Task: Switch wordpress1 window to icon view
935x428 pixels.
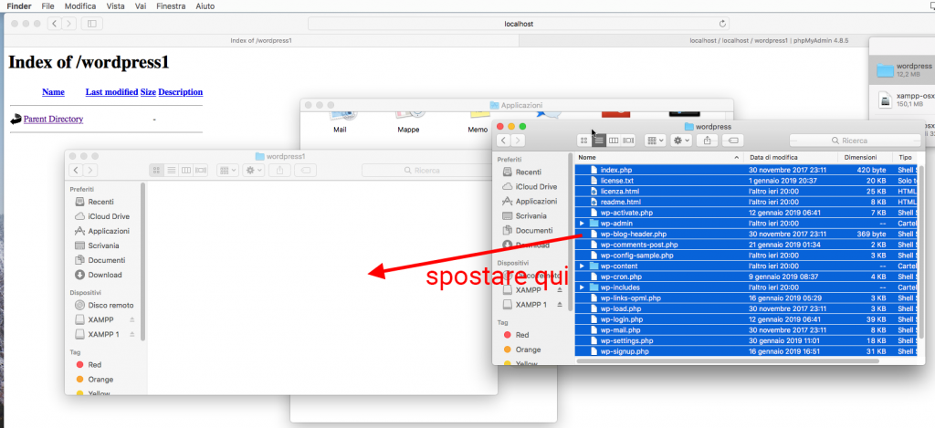Action: 156,170
